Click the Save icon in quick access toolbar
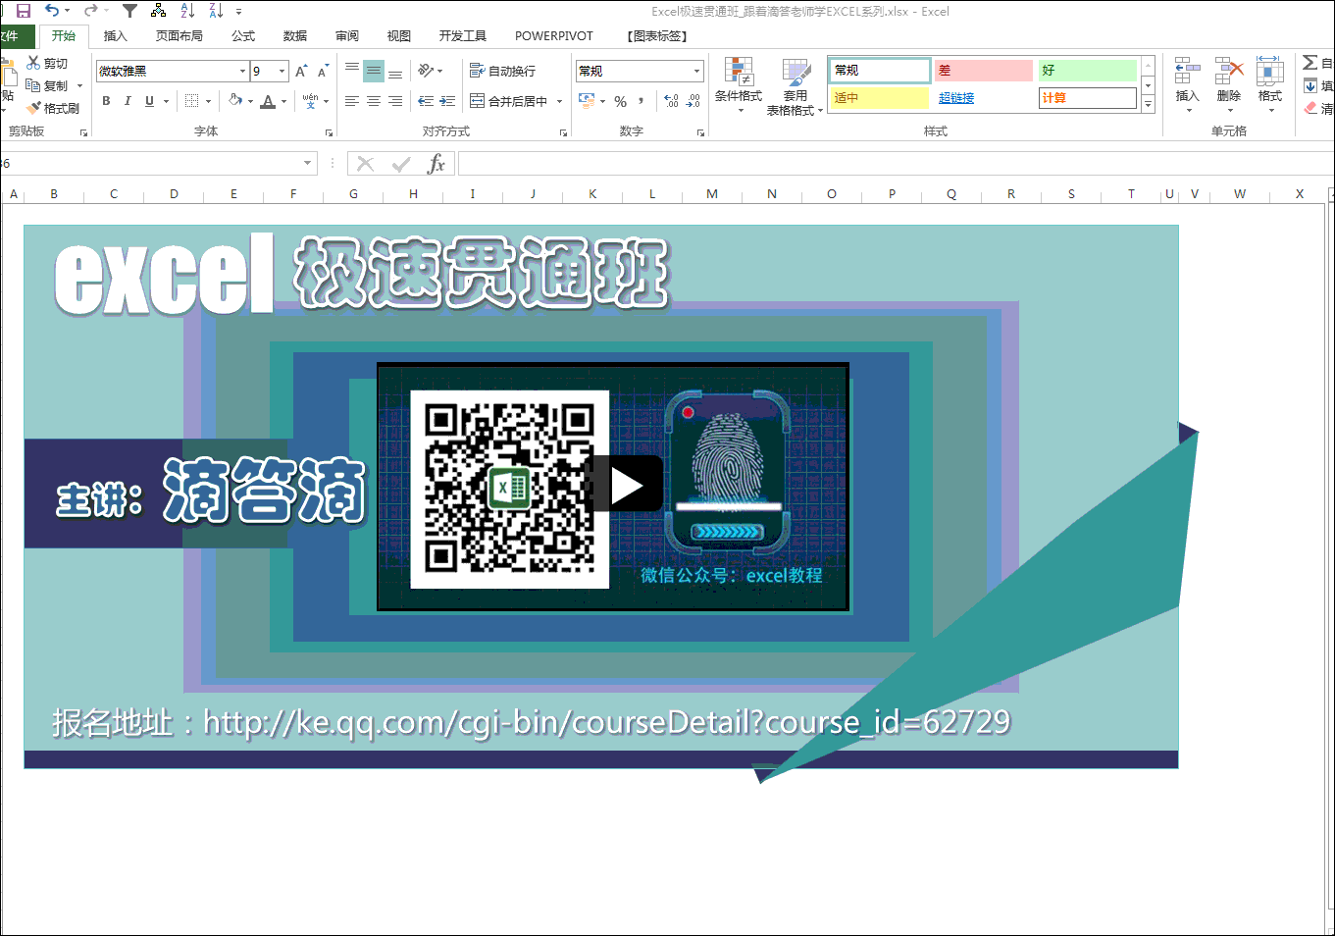The image size is (1335, 936). pyautogui.click(x=24, y=11)
